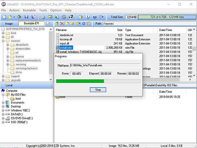Click the Make CD/DVD image icon
197x148 pixels.
[43, 17]
